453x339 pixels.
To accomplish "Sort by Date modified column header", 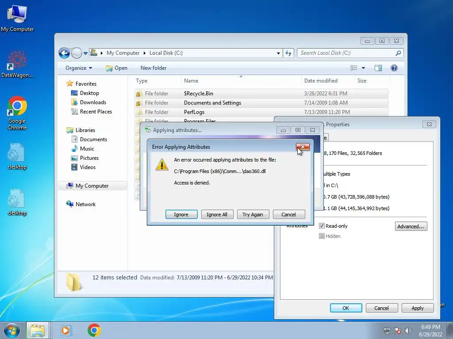I will 328,81.
